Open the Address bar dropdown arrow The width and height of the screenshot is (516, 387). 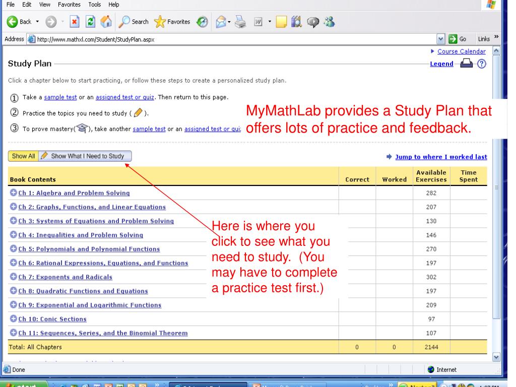(441, 39)
